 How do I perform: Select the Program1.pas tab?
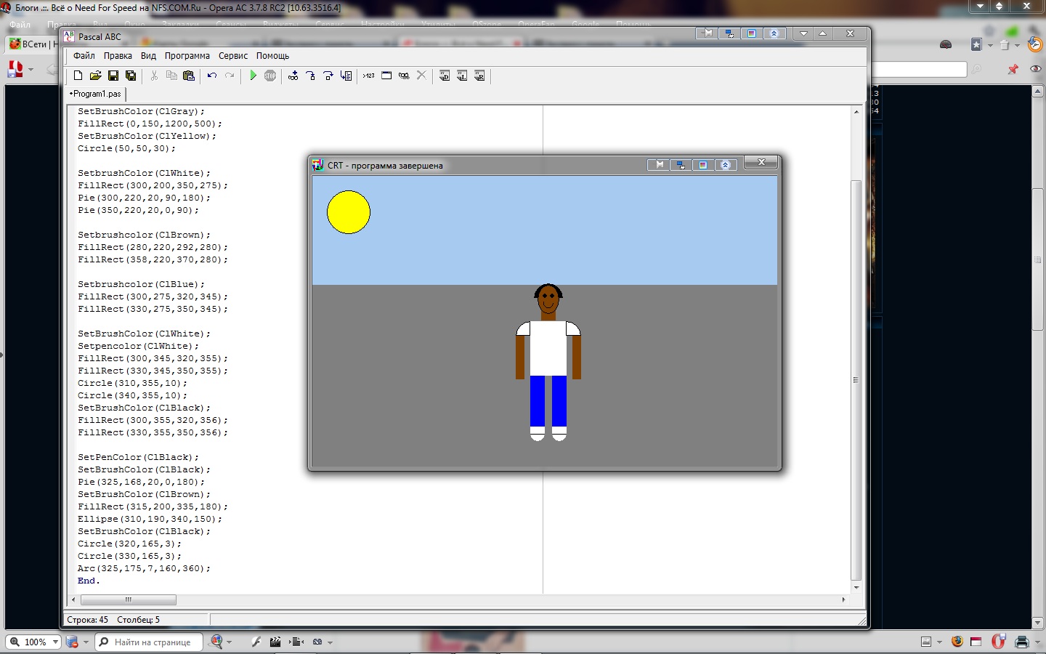(96, 94)
